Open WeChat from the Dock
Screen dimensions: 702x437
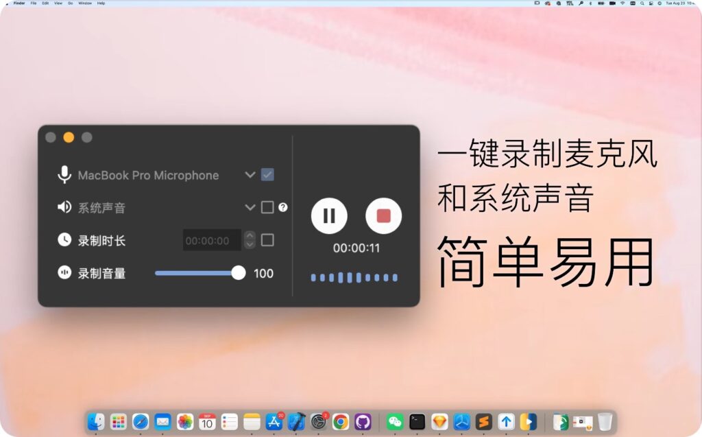(394, 423)
